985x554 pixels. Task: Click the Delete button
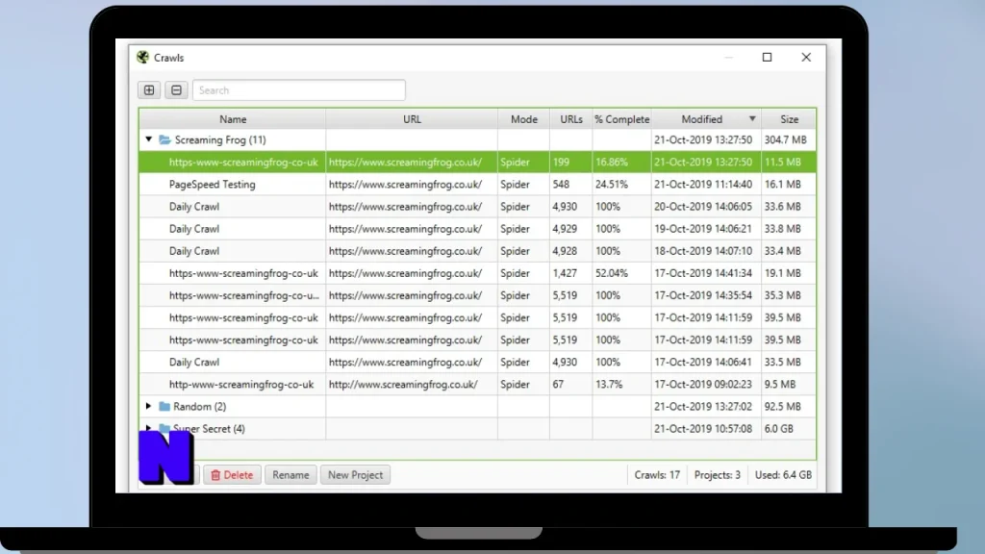click(x=232, y=475)
